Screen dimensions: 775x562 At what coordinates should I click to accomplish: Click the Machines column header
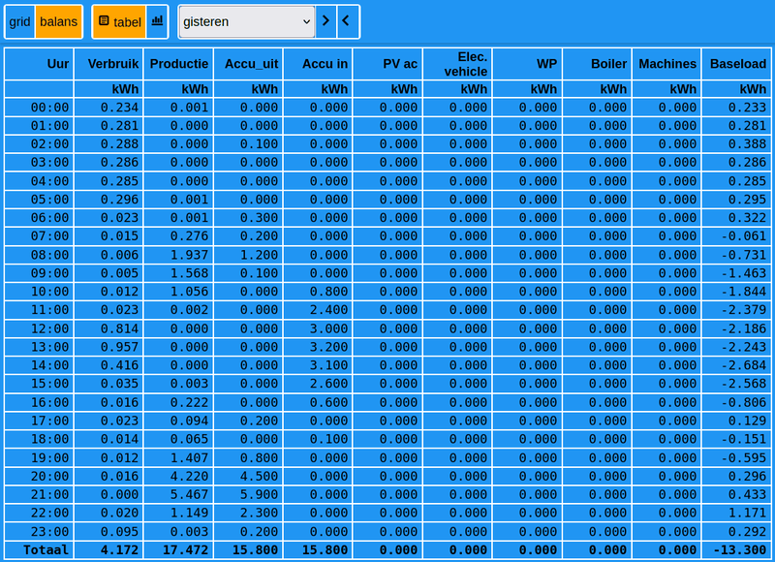(x=666, y=64)
